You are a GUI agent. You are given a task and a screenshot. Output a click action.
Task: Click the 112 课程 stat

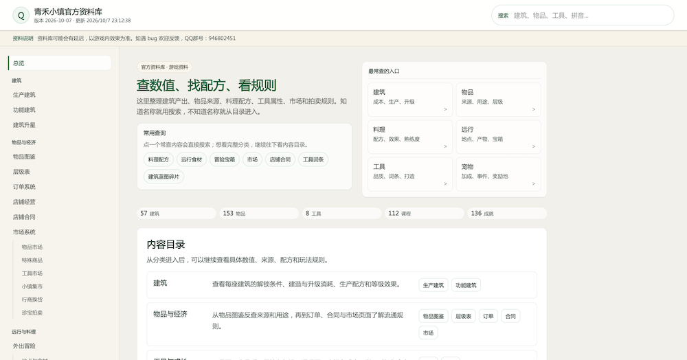coord(425,213)
